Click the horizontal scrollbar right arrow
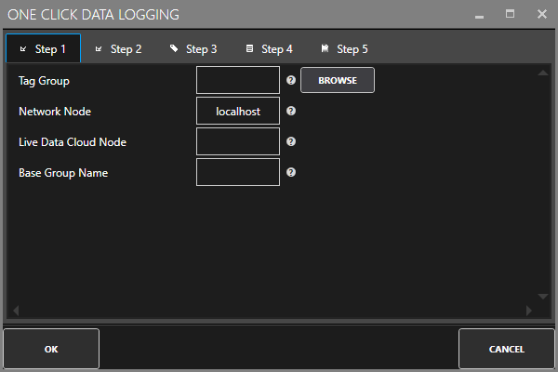The width and height of the screenshot is (558, 372). [x=529, y=311]
